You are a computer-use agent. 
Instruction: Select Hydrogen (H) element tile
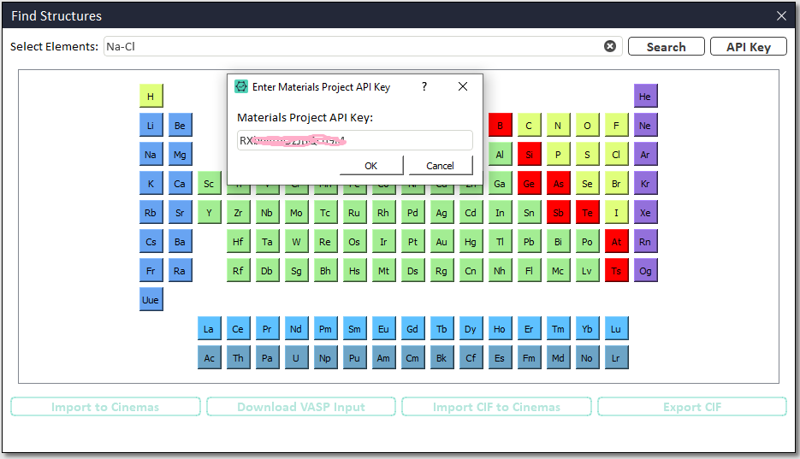(x=151, y=97)
